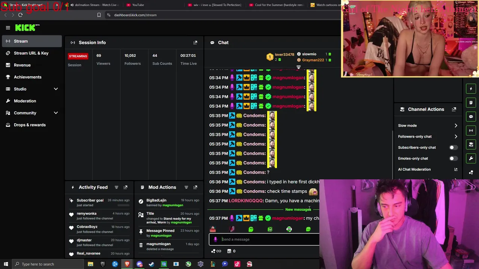Click gifter slowmio in leaderboard
The image size is (479, 269).
point(309,54)
